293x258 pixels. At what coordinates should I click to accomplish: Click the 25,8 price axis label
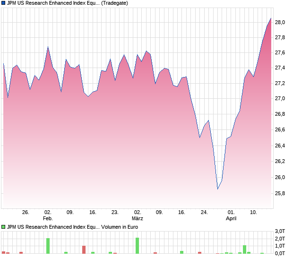pos(280,193)
